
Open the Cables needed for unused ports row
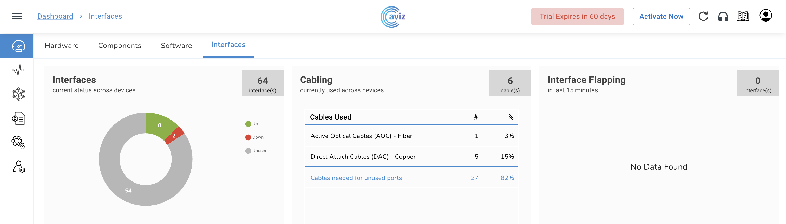pos(356,178)
